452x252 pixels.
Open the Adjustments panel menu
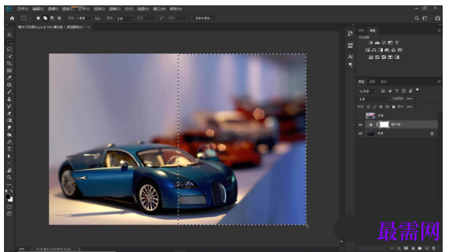click(439, 31)
